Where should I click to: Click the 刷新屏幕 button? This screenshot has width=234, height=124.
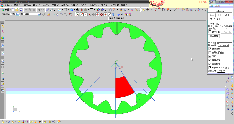[214, 36]
